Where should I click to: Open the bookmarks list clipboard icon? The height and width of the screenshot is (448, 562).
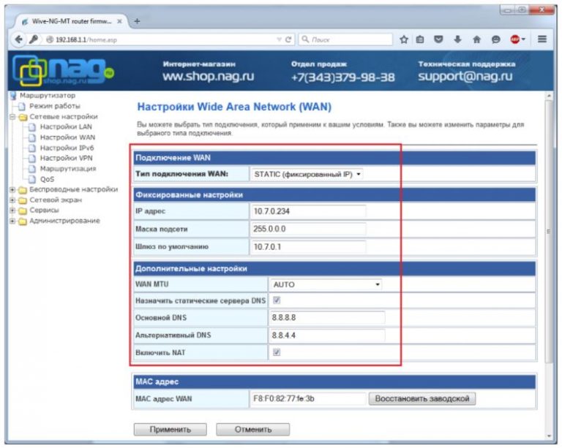click(x=420, y=39)
